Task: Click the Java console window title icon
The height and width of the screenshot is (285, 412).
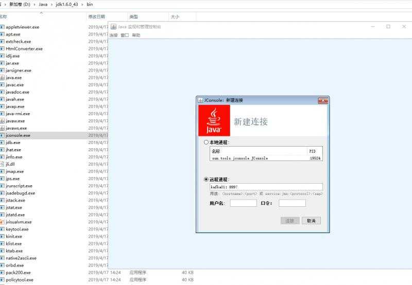Action: tap(113, 27)
